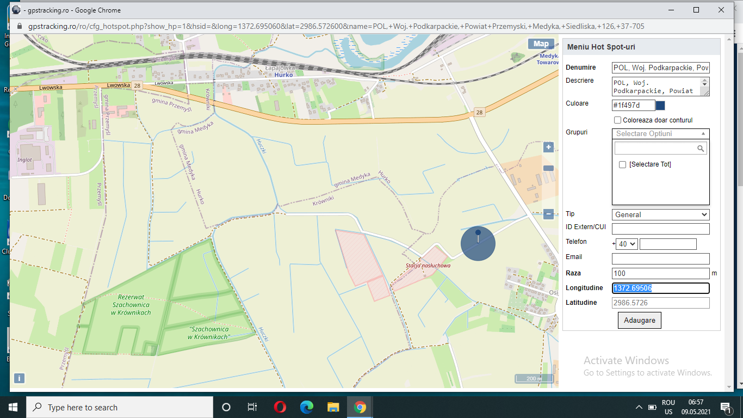Click the page vertical scrollbar down arrow
The height and width of the screenshot is (418, 743).
click(x=729, y=387)
